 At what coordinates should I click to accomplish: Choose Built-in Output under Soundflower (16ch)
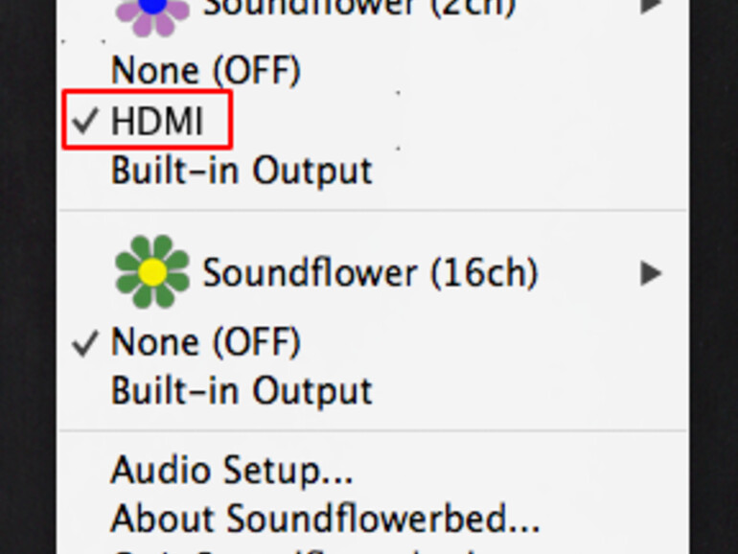click(x=242, y=390)
